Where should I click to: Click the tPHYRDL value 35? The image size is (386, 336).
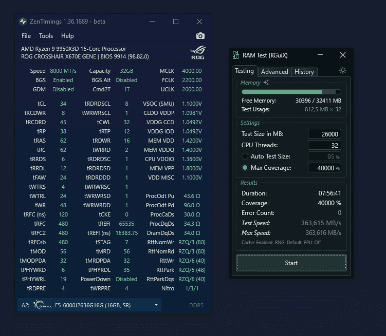(x=126, y=270)
